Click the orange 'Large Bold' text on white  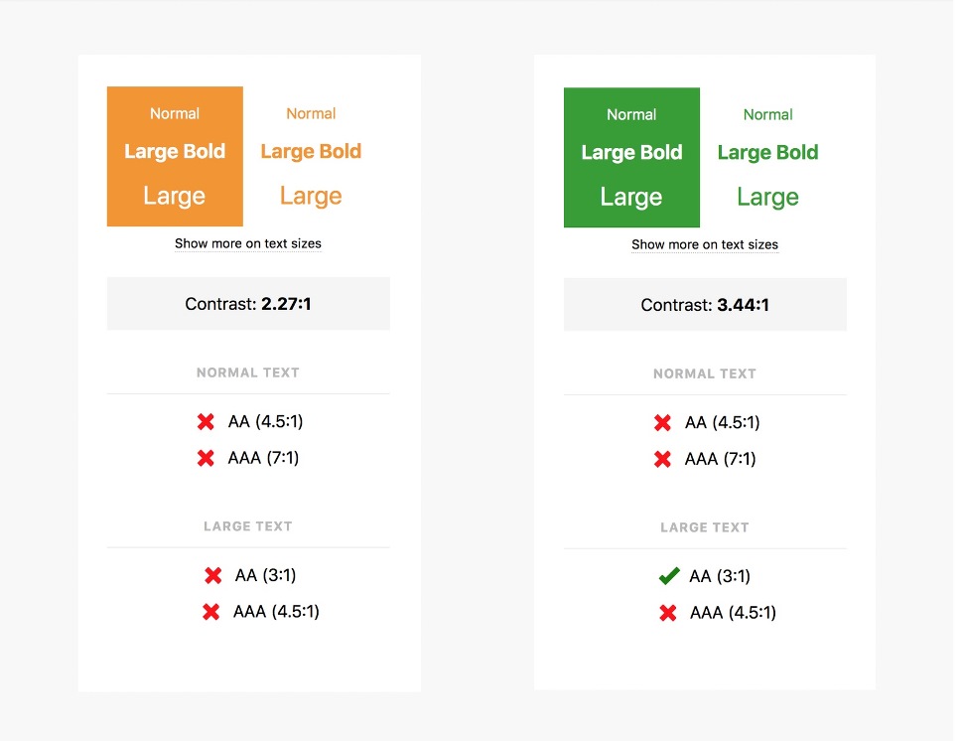[311, 152]
